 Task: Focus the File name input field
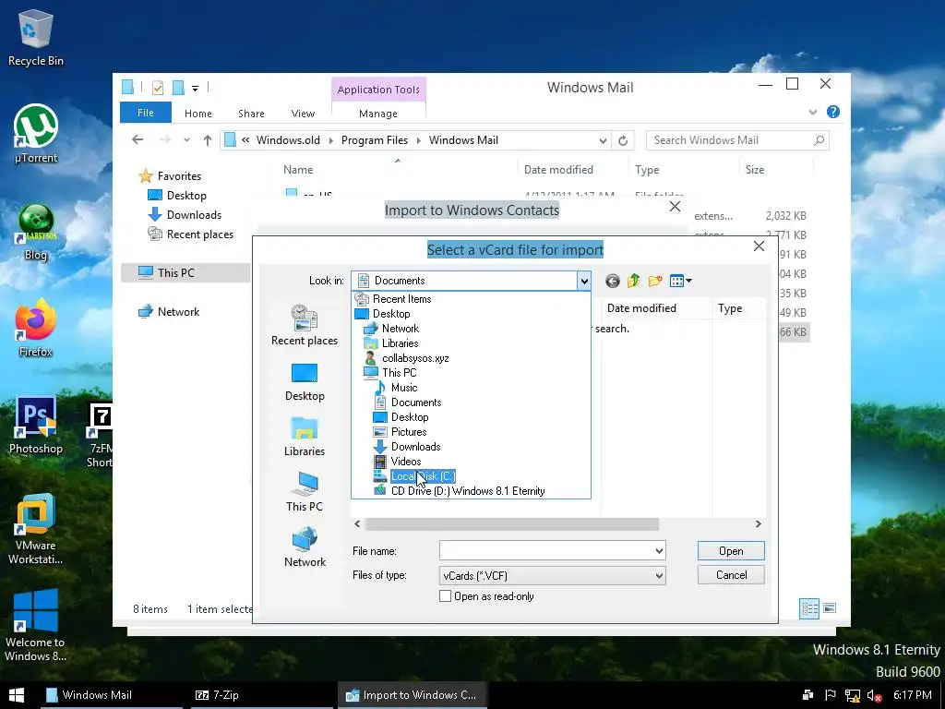click(546, 551)
